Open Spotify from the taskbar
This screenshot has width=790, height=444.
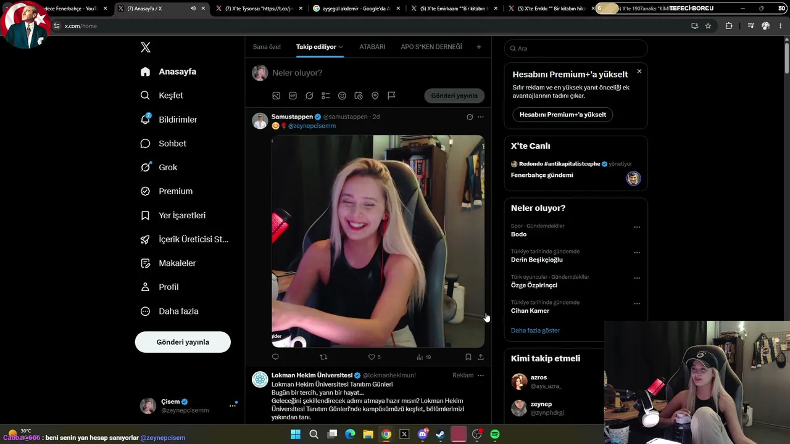click(x=495, y=434)
